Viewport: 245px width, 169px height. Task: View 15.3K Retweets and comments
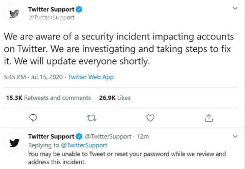coord(49,98)
